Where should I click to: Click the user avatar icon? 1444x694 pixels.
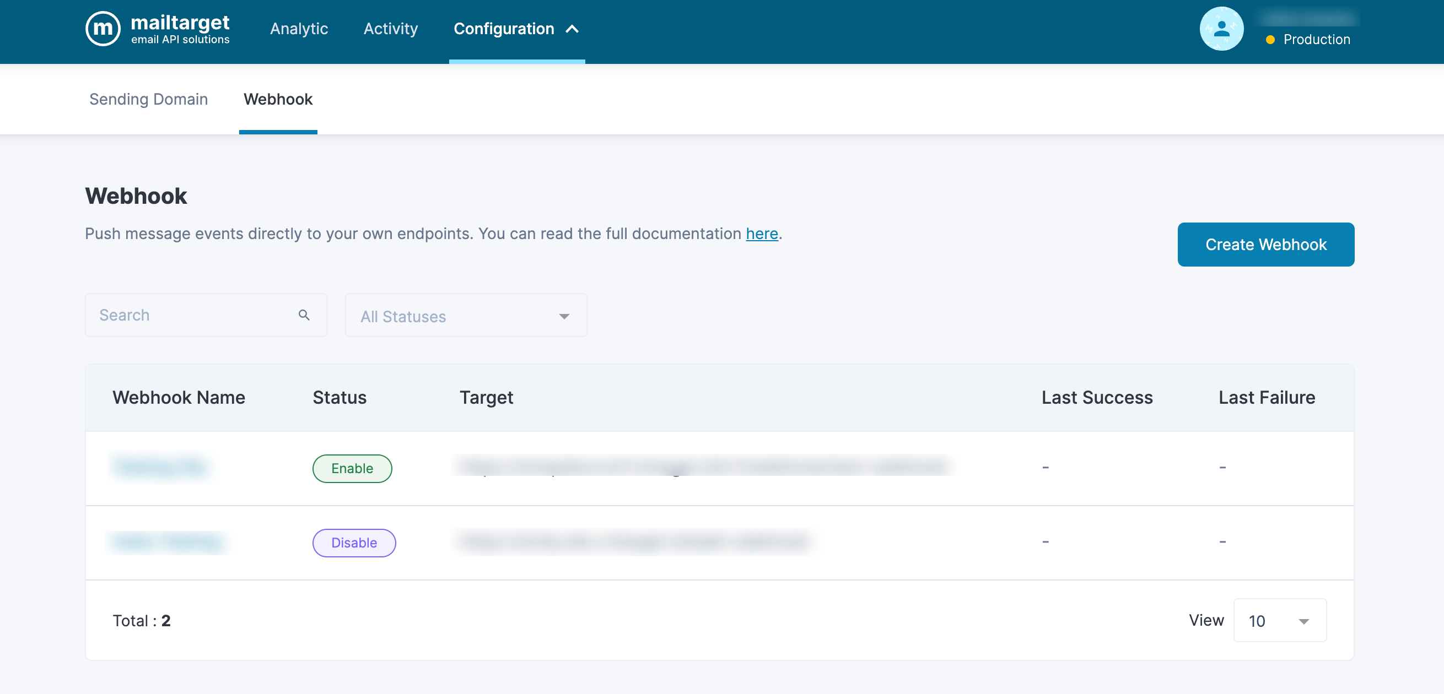1221,29
